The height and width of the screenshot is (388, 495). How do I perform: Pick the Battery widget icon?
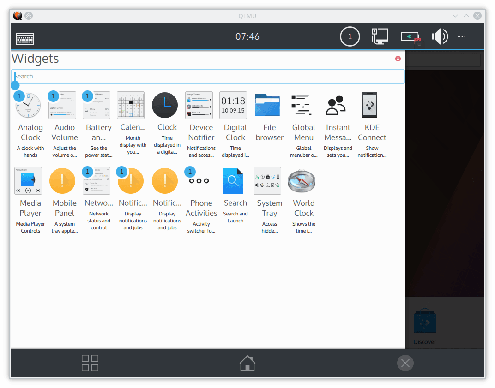[97, 105]
